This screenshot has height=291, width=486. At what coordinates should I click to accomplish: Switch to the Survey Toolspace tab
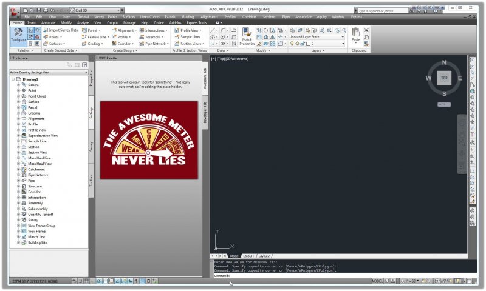(x=91, y=146)
